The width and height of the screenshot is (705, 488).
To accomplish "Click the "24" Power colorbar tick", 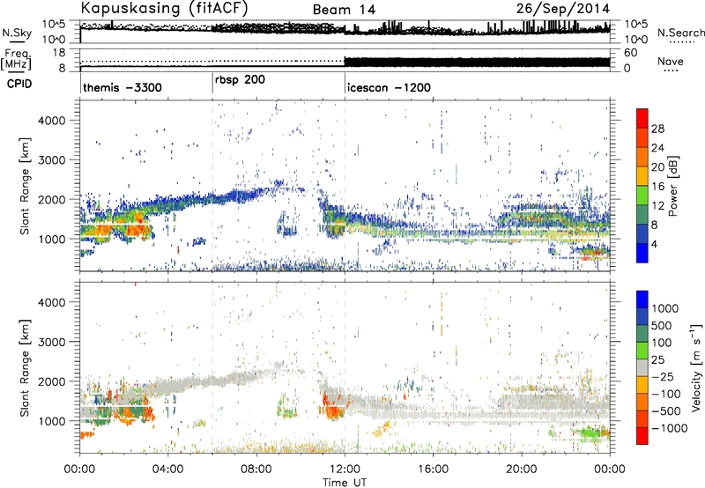I will 657,148.
